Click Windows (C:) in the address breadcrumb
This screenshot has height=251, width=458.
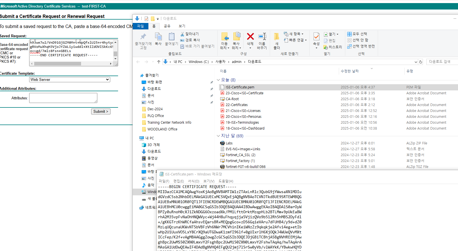(199, 62)
